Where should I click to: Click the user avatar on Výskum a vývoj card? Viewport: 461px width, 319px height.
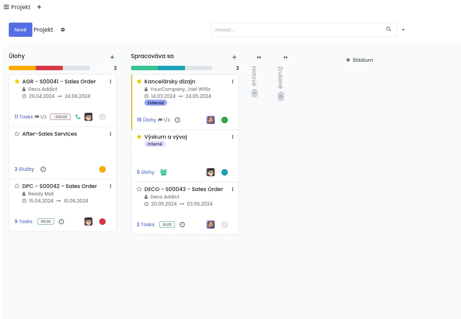[211, 172]
